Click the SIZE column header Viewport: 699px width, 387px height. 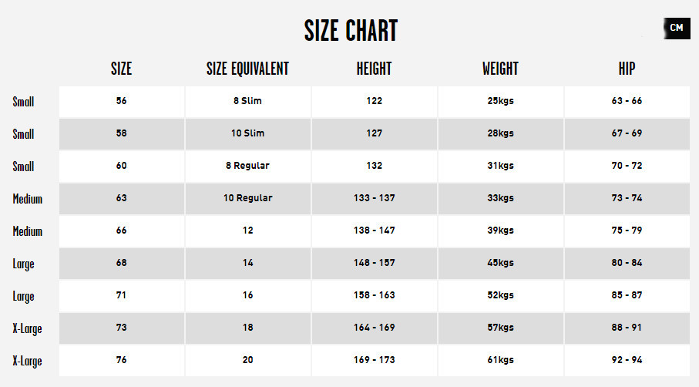tap(121, 69)
